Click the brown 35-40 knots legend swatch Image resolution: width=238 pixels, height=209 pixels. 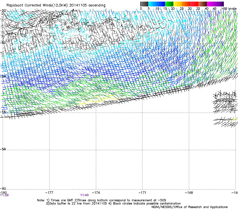pos(203,4)
